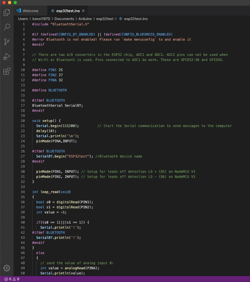Click the Documents breadcrumb
The width and height of the screenshot is (250, 282).
(x=64, y=19)
